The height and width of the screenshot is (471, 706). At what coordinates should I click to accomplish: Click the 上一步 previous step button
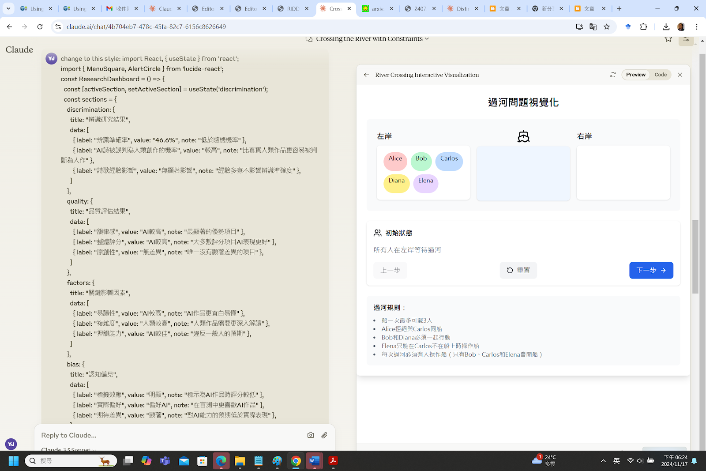tap(390, 270)
